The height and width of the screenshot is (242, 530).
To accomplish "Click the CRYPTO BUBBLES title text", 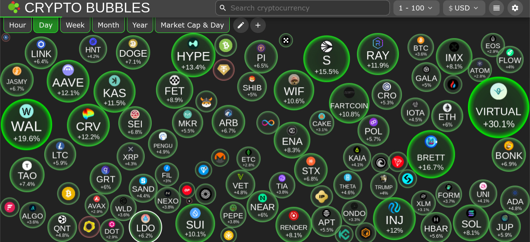I will 87,8.
